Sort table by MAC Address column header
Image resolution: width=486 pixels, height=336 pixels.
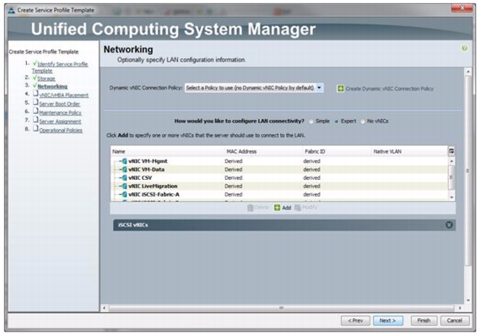[241, 151]
